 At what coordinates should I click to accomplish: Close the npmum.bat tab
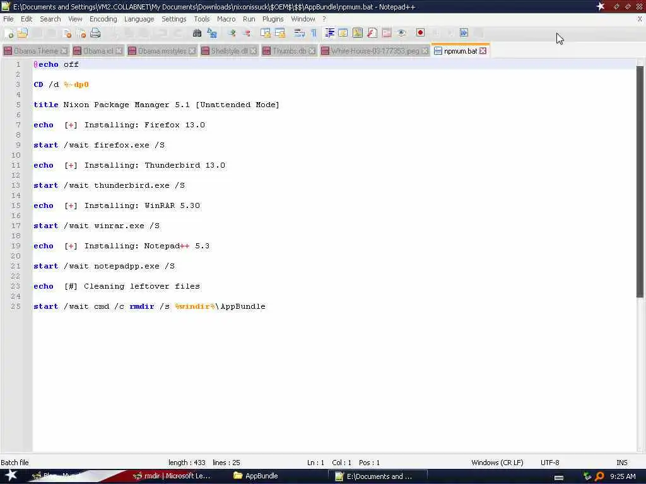point(483,50)
